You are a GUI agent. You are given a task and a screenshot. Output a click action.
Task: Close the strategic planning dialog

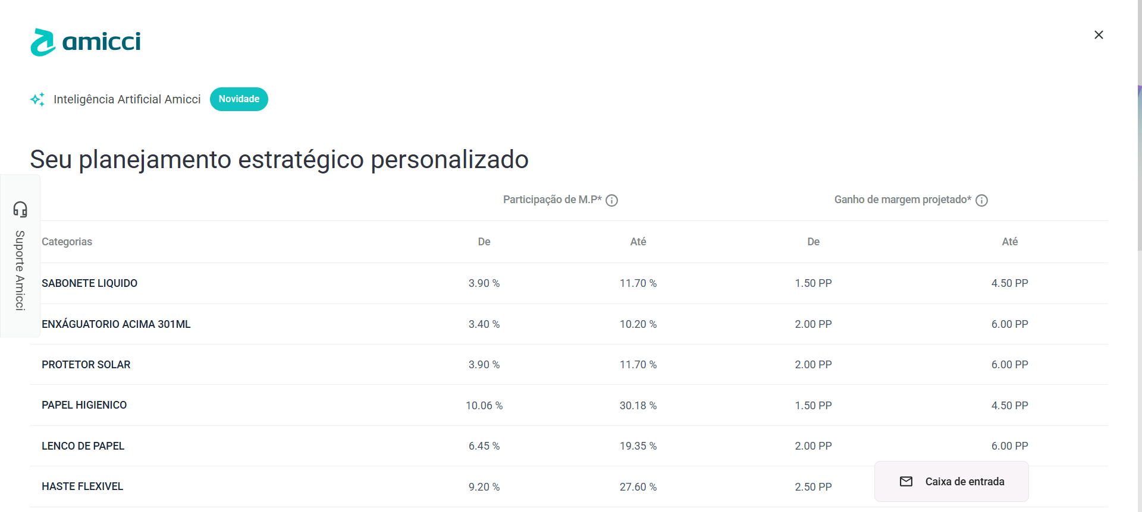1099,35
